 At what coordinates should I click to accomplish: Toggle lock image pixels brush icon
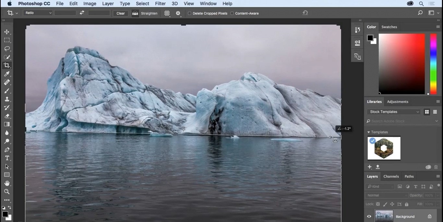385,204
